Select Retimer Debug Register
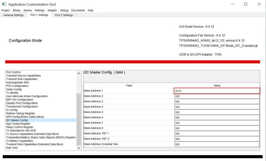Image resolution: width=266 pixels, height=161 pixels. 21,113
